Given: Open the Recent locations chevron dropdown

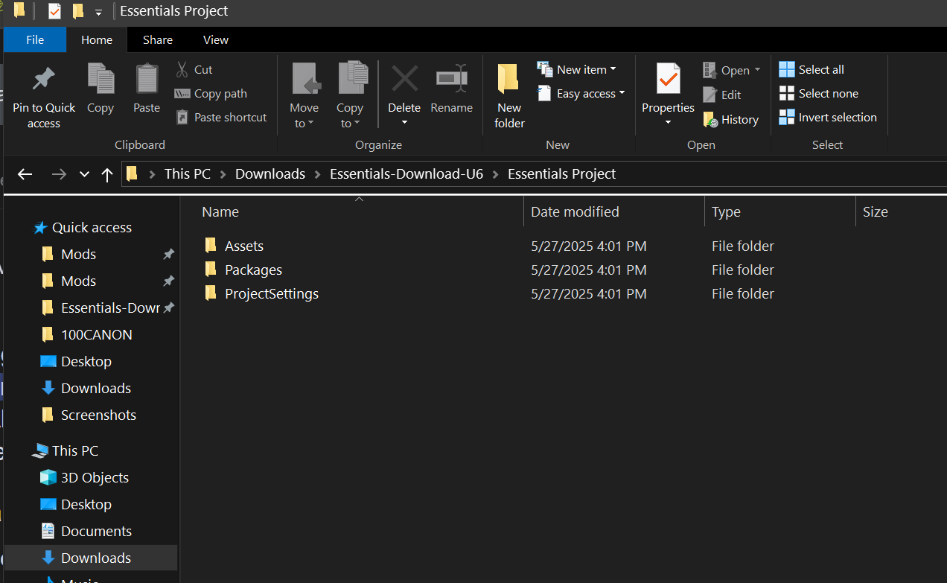Looking at the screenshot, I should click(x=84, y=174).
